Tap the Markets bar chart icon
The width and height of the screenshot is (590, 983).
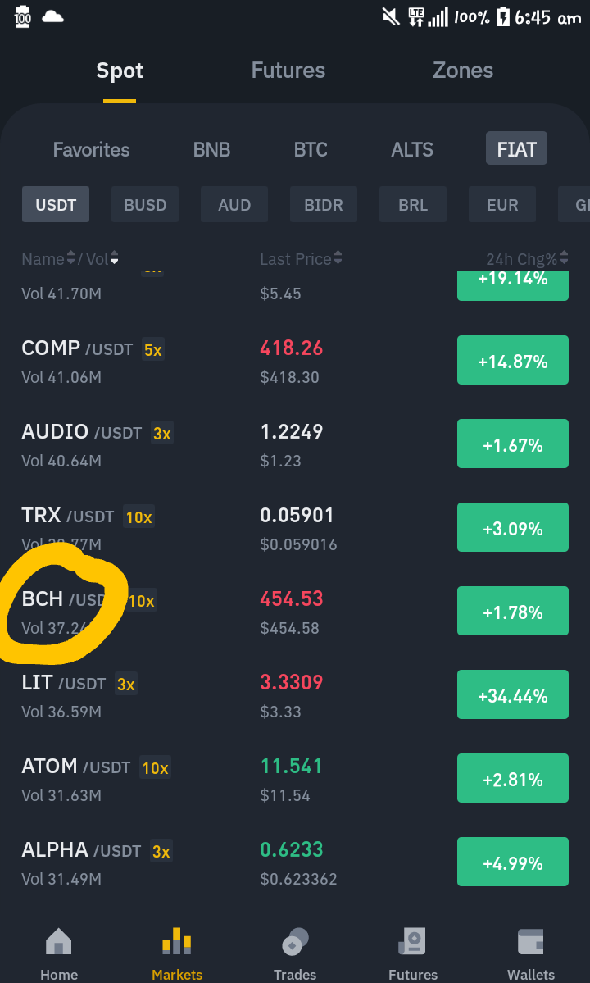point(177,942)
